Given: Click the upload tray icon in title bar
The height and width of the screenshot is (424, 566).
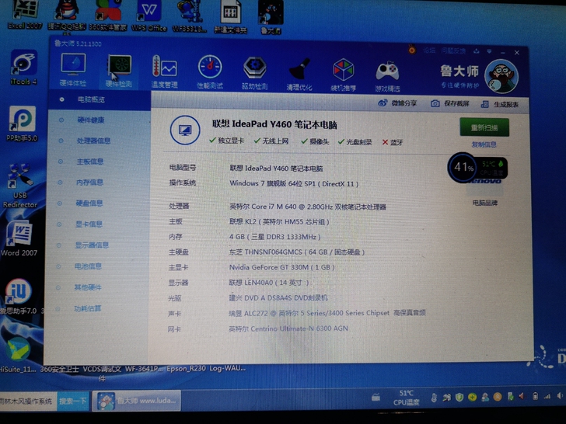Looking at the screenshot, I should pyautogui.click(x=477, y=51).
